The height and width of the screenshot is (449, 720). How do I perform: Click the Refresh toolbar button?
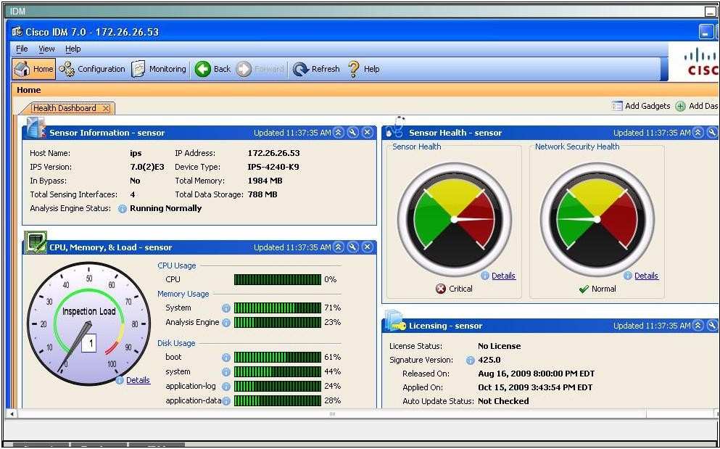pyautogui.click(x=316, y=69)
